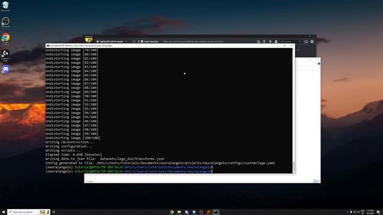Click 'Undistorting image [90/100]' line
This screenshot has width=383, height=215.
(x=72, y=96)
